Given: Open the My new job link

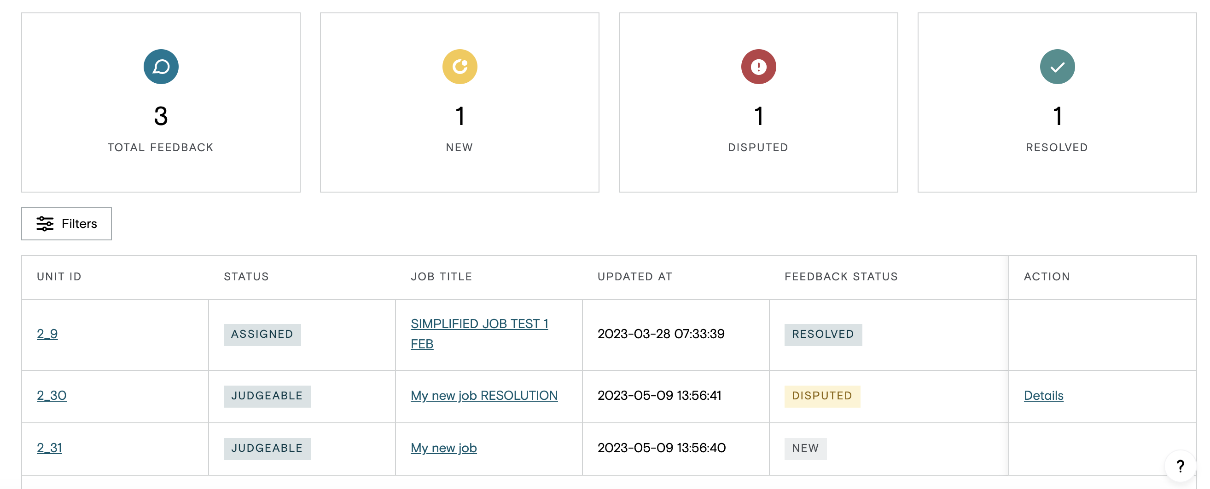Looking at the screenshot, I should (443, 448).
